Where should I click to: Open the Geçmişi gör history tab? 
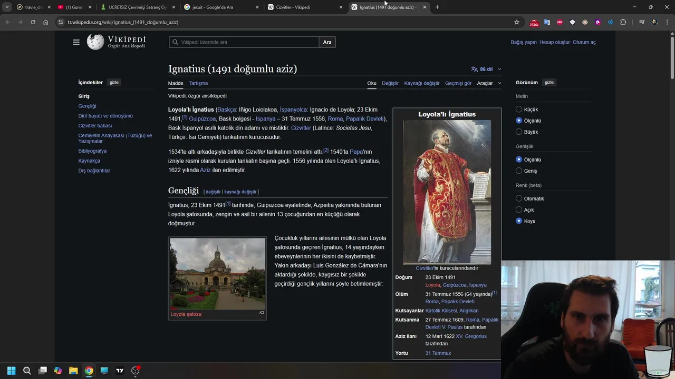click(458, 83)
